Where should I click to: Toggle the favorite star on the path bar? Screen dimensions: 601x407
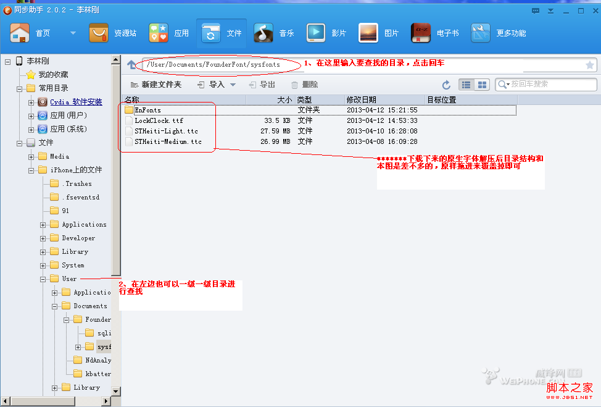591,64
